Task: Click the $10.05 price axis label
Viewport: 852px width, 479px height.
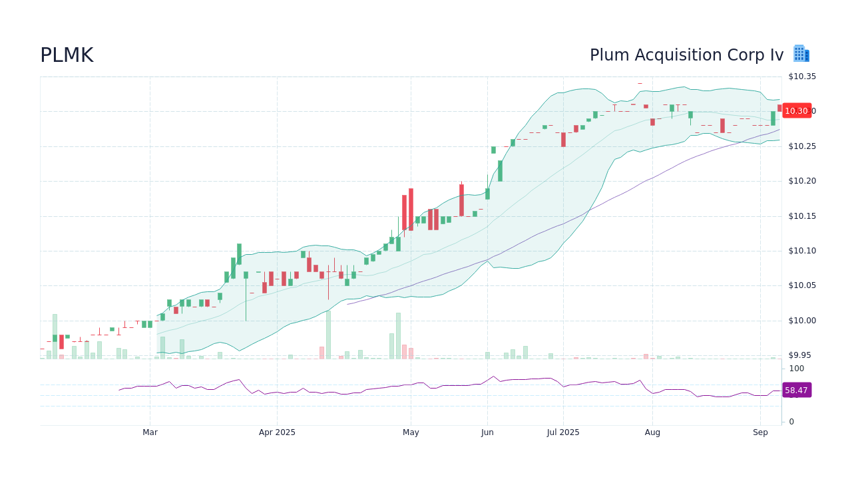Action: point(802,285)
